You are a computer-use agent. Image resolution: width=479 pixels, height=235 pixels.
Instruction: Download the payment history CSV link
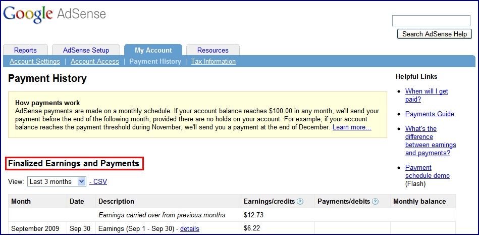98,182
